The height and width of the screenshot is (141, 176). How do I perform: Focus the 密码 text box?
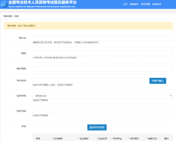click(103, 53)
